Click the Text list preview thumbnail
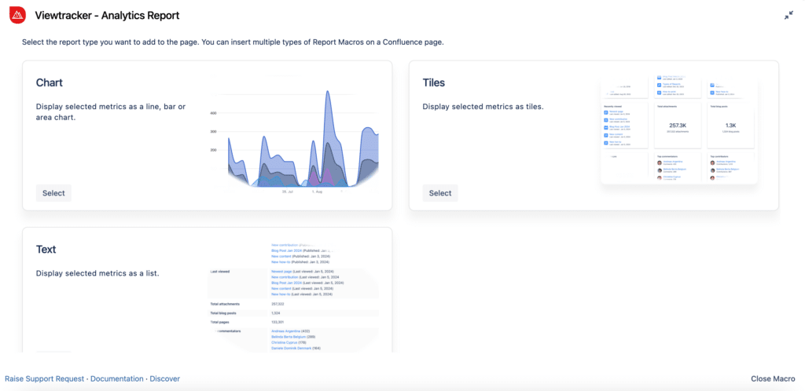The image size is (805, 391). click(x=293, y=297)
